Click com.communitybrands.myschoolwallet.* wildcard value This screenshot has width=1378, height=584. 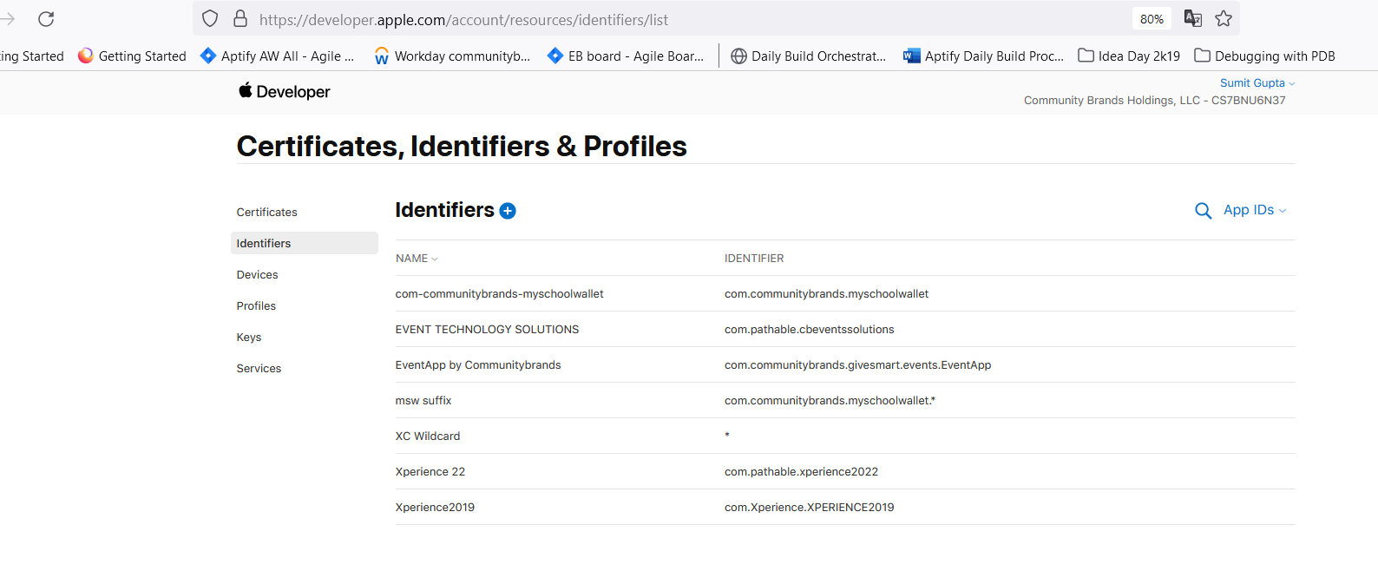pyautogui.click(x=830, y=401)
